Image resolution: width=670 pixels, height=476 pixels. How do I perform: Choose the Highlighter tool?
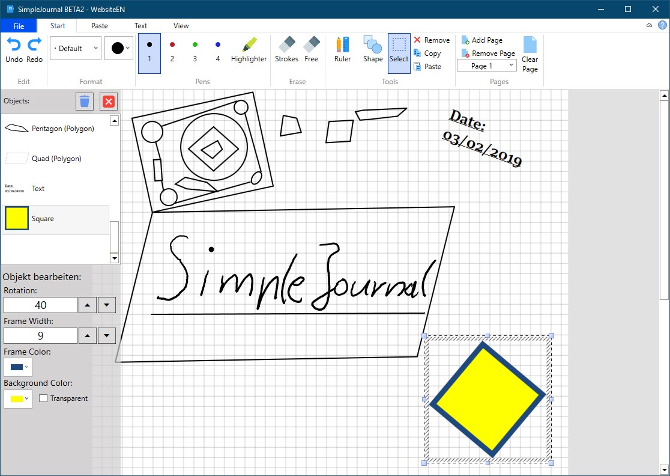pyautogui.click(x=249, y=50)
